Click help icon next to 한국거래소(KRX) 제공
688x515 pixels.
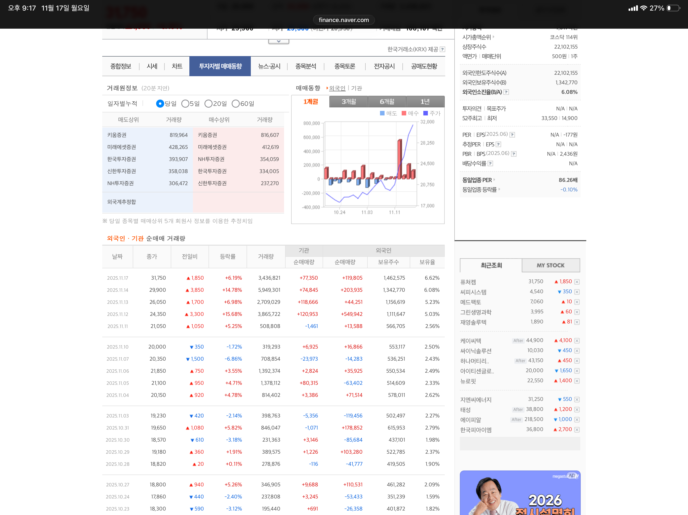[442, 49]
